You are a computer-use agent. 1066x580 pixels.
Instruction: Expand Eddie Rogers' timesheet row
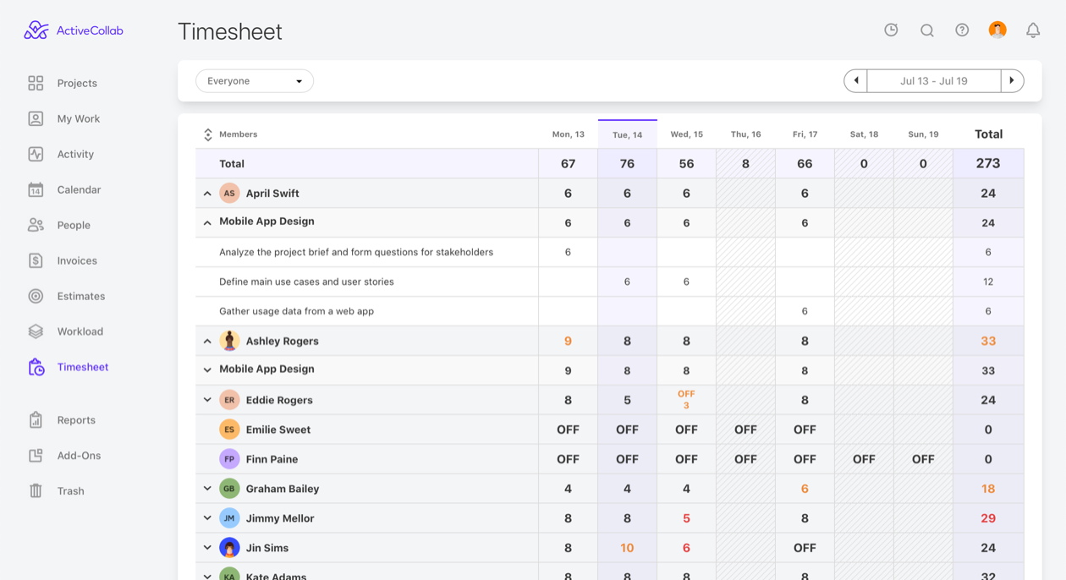pyautogui.click(x=207, y=400)
